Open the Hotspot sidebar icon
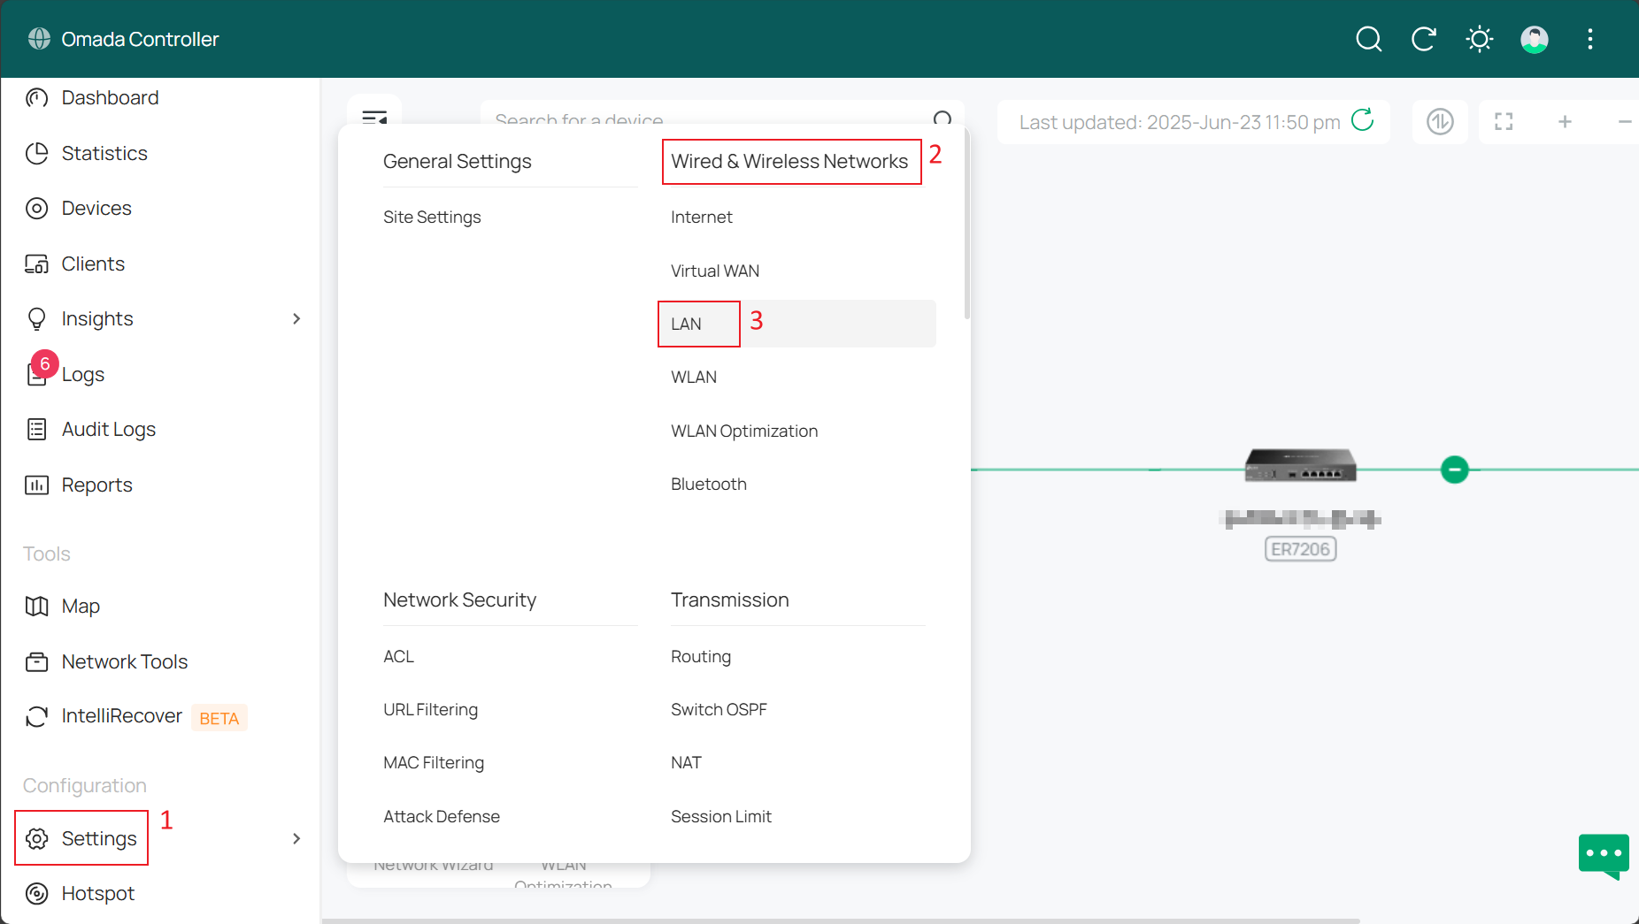1639x924 pixels. 36,893
